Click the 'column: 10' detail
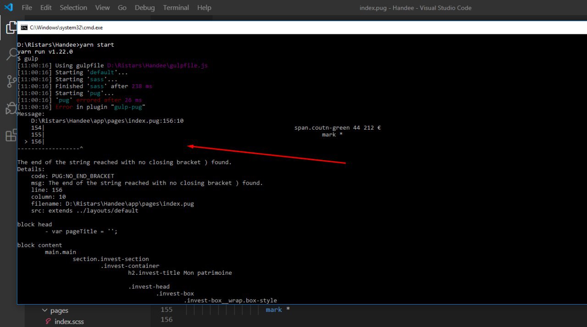Screen dimensions: 587x327 point(48,196)
